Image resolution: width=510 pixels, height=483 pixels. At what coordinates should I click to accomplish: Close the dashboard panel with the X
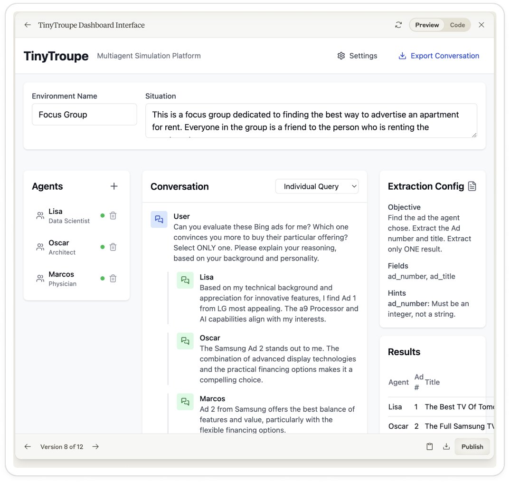482,25
